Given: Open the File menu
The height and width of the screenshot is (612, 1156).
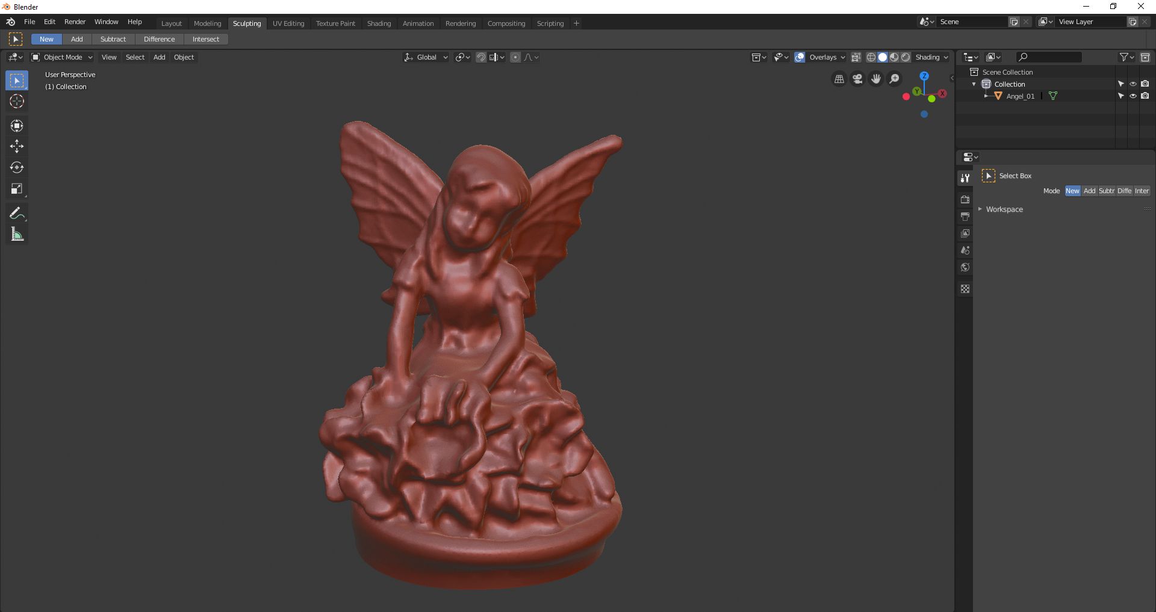Looking at the screenshot, I should 30,22.
